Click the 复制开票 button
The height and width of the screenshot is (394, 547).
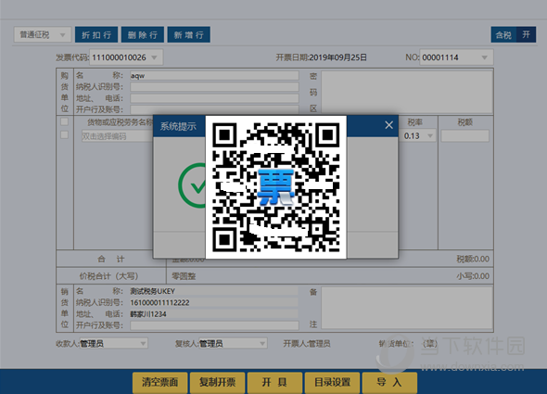(218, 383)
